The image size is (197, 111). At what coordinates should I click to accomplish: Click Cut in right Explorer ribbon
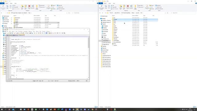tap(113, 6)
